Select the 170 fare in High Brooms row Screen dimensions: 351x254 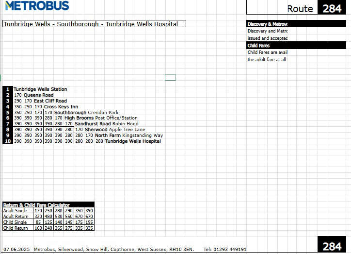click(x=59, y=118)
